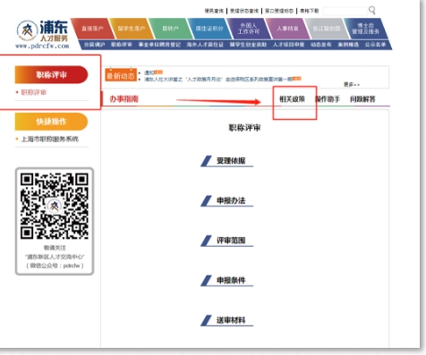Click the 最新动态 orange label
Image resolution: width=426 pixels, height=355 pixels.
point(121,76)
